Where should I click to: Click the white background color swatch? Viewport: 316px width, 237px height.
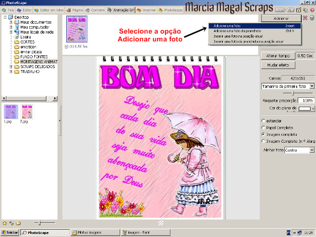[305, 109]
